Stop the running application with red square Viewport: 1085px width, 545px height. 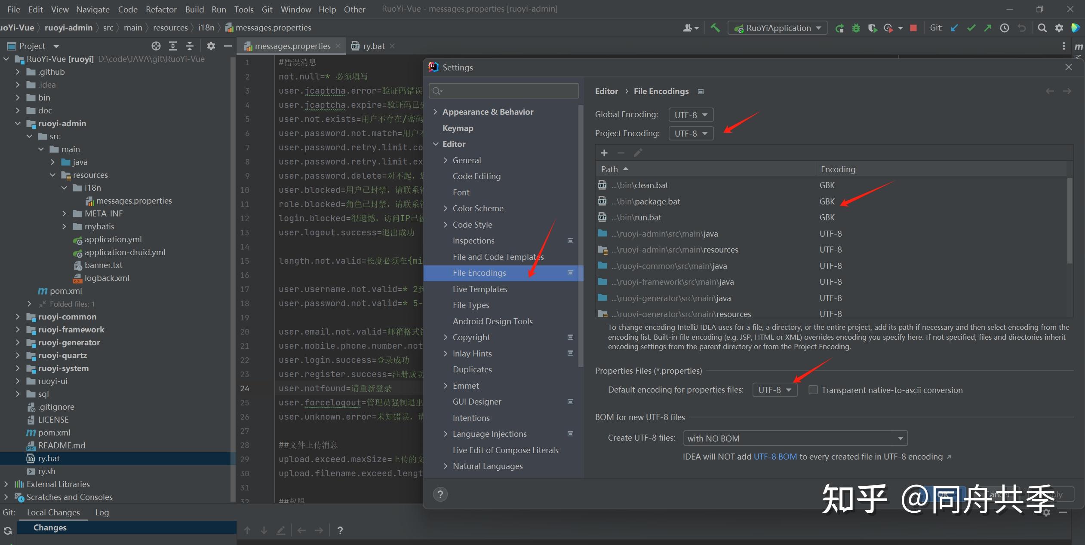[913, 28]
